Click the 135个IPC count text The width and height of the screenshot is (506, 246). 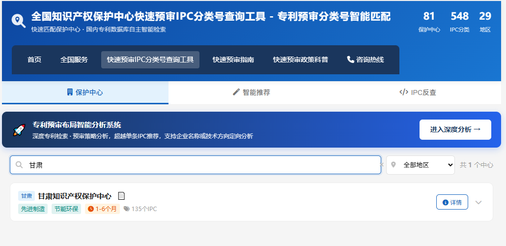pos(144,209)
